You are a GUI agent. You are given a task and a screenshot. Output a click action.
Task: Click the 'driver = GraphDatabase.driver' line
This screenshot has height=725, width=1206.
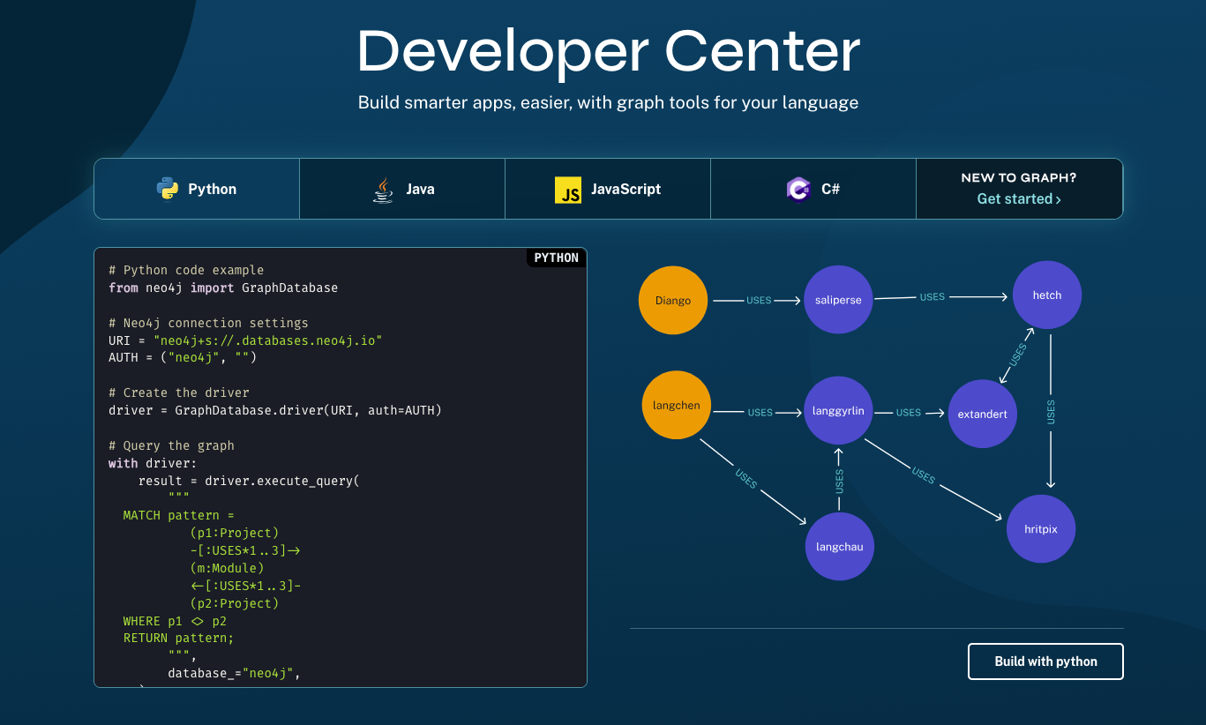(x=275, y=410)
